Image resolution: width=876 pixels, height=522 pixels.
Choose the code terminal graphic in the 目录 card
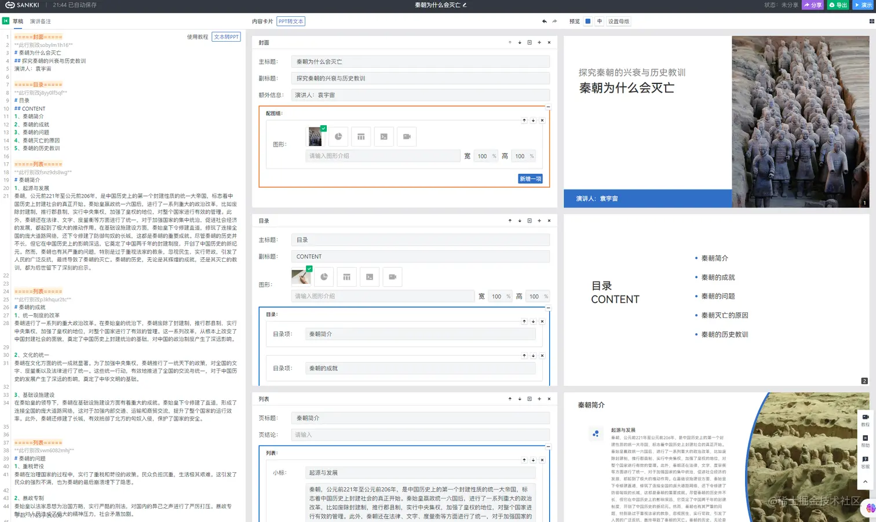click(x=370, y=277)
